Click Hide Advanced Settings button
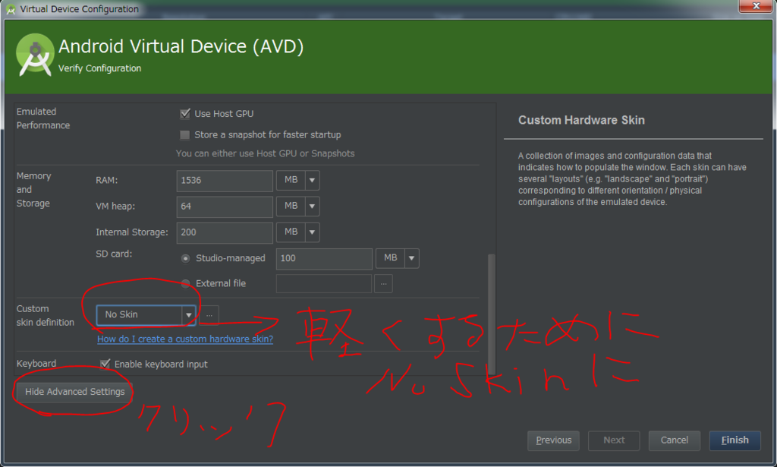 (x=75, y=392)
